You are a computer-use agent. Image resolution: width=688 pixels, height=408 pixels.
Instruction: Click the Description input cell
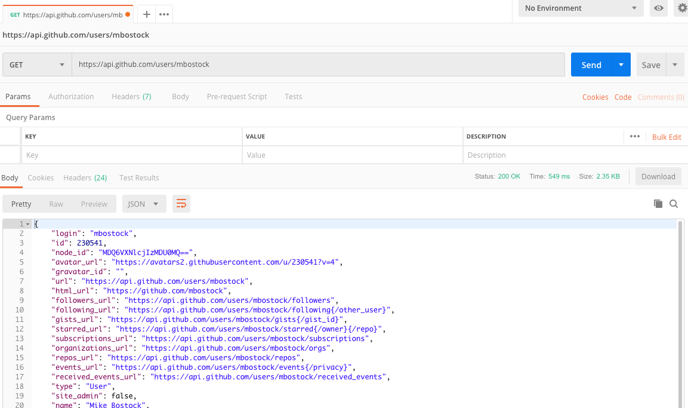pyautogui.click(x=575, y=155)
